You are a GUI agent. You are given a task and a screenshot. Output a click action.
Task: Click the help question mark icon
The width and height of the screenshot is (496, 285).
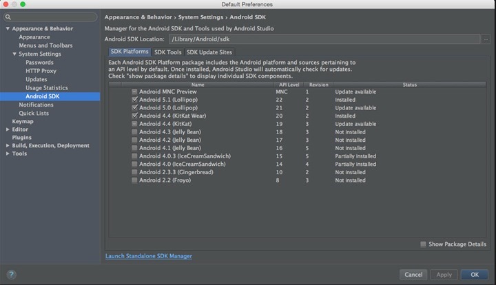11,275
